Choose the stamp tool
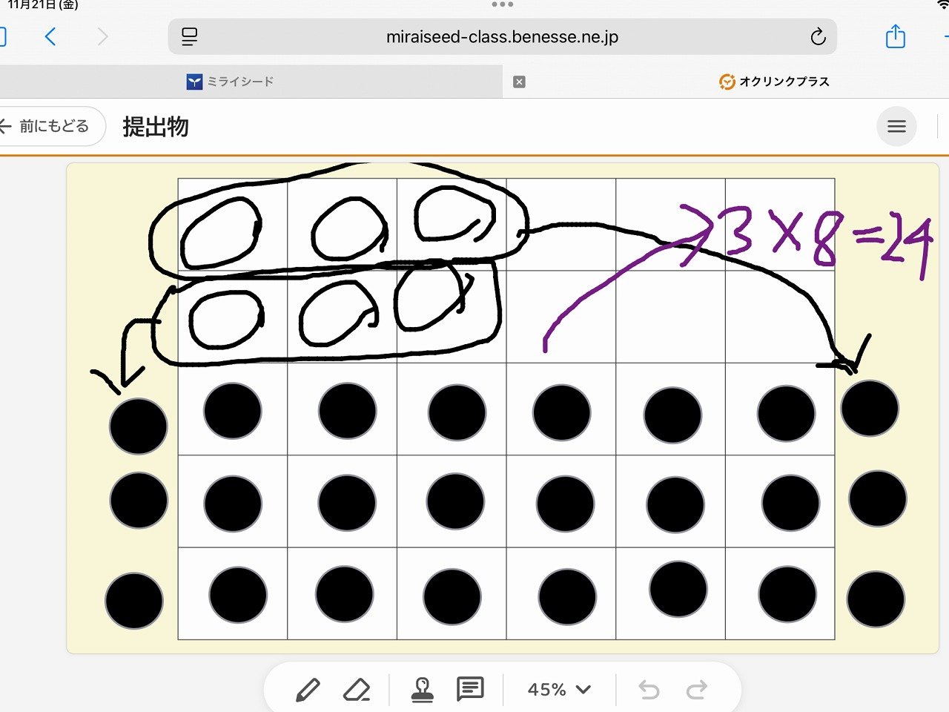Viewport: 949px width, 712px height. (423, 690)
